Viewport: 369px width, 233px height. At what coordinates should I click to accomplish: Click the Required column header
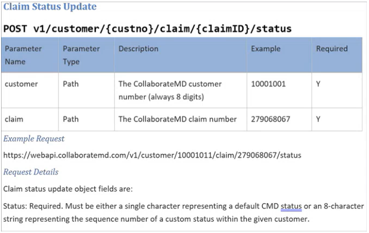332,49
